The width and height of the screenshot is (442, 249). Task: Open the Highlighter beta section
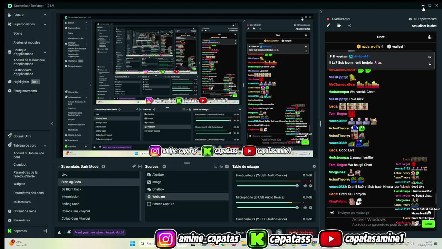(x=24, y=82)
